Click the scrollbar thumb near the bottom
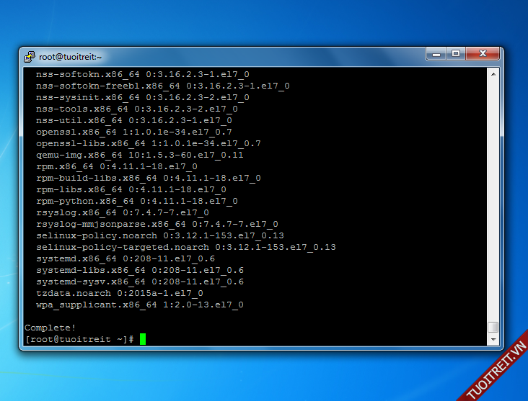 click(493, 327)
